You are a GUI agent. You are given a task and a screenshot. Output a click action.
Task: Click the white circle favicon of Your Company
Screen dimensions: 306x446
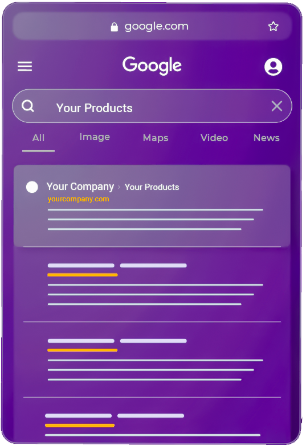point(32,187)
